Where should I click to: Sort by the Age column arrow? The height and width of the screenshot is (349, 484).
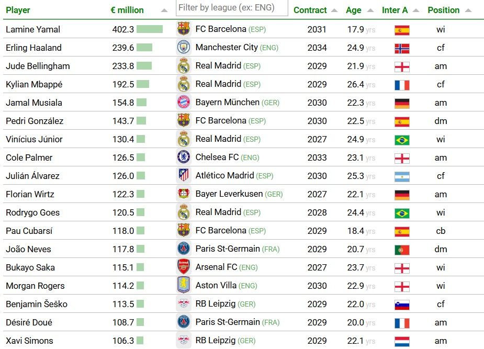coord(370,10)
